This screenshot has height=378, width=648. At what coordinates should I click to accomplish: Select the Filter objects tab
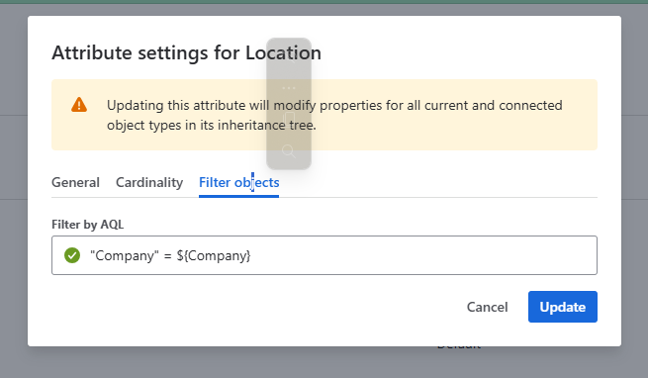(x=238, y=182)
